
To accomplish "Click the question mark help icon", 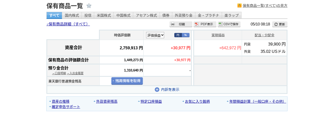I will [239, 6].
